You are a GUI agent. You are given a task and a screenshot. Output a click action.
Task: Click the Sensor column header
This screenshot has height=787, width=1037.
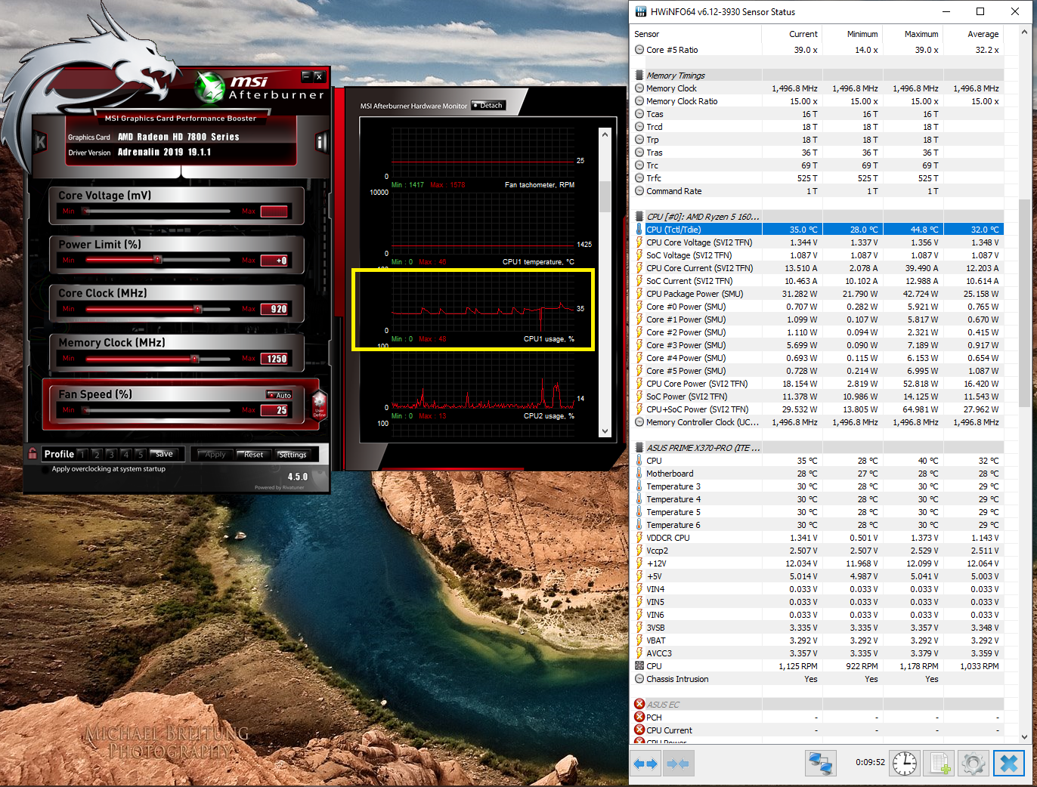pos(695,34)
